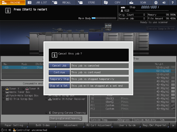This screenshot has width=177, height=132.
Task: Click the Temporary Stop button
Action: 59,79
